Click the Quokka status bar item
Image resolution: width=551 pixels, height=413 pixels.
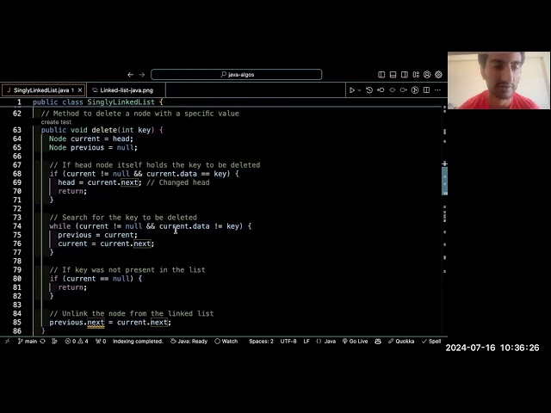401,341
